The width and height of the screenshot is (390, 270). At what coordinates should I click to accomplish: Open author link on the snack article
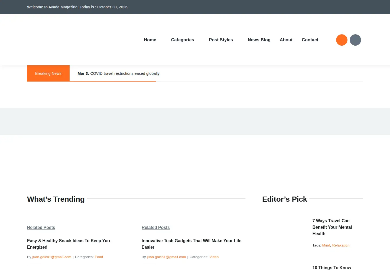pos(52,257)
